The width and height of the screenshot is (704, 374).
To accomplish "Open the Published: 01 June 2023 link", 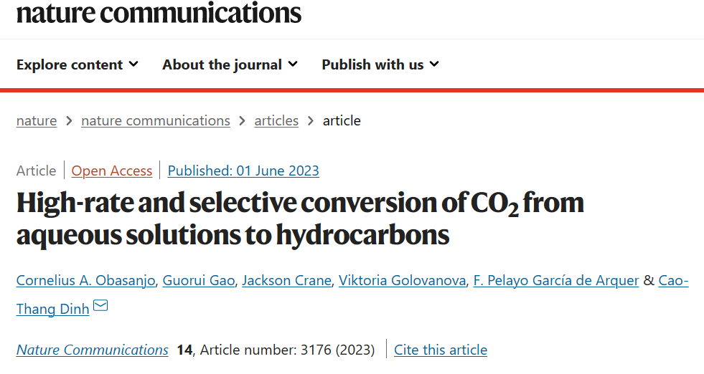I will tap(243, 171).
